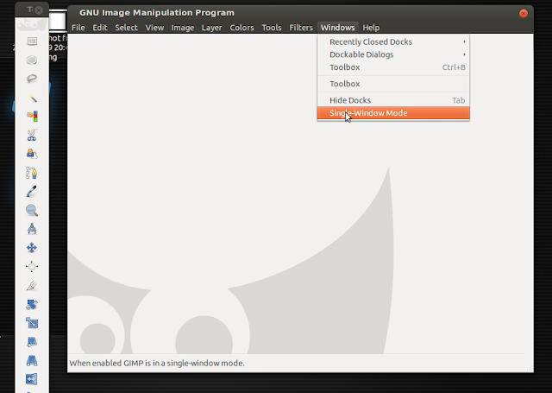Close the GNU Image Manipulation Program window

tap(524, 14)
